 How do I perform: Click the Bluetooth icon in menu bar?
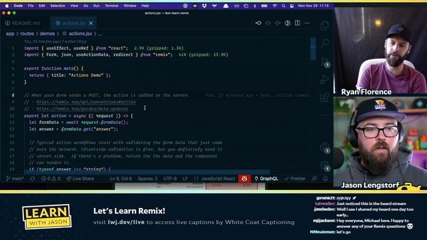pos(255,6)
